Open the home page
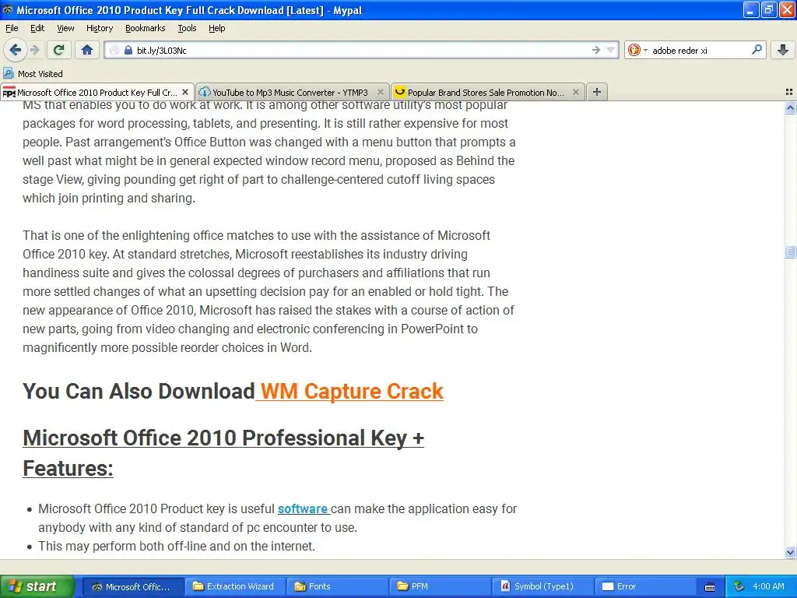797x598 pixels. point(87,50)
